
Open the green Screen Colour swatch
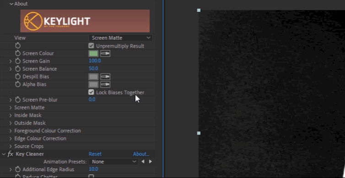click(x=93, y=53)
